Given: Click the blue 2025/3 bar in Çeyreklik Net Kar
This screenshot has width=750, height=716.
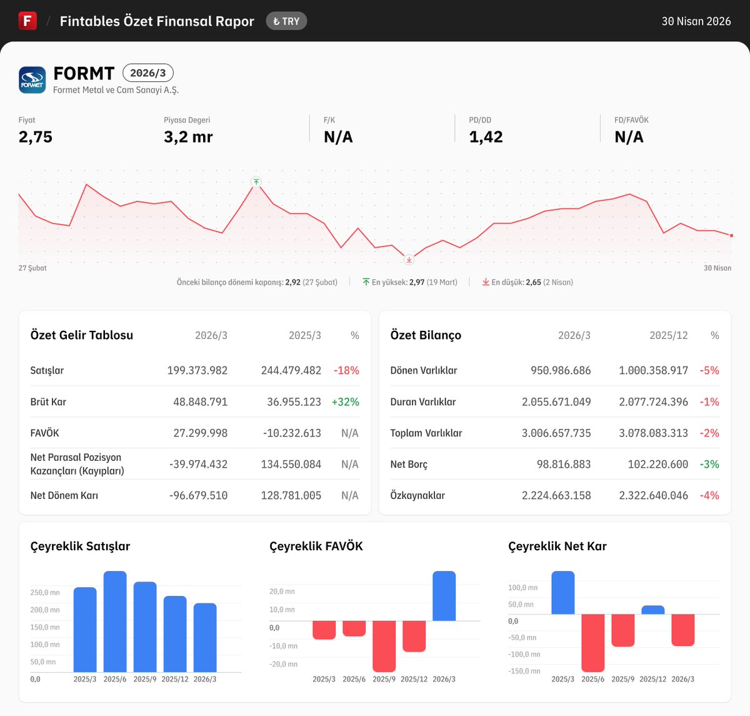Looking at the screenshot, I should (x=562, y=592).
